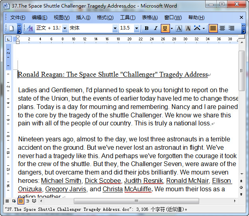Open the 文件(F) menu

click(x=18, y=18)
